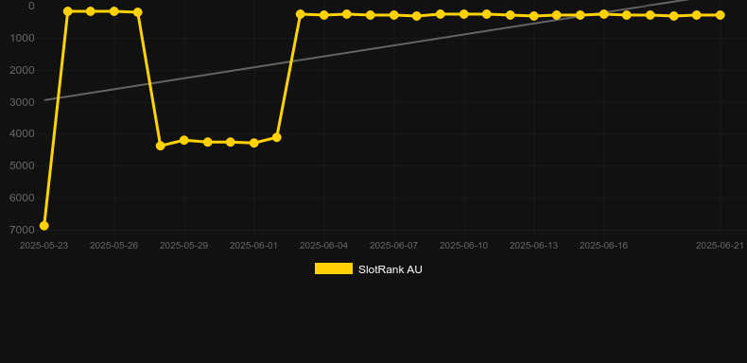Click the 2025-06-21 x-axis date label
The image size is (747, 363).
720,246
